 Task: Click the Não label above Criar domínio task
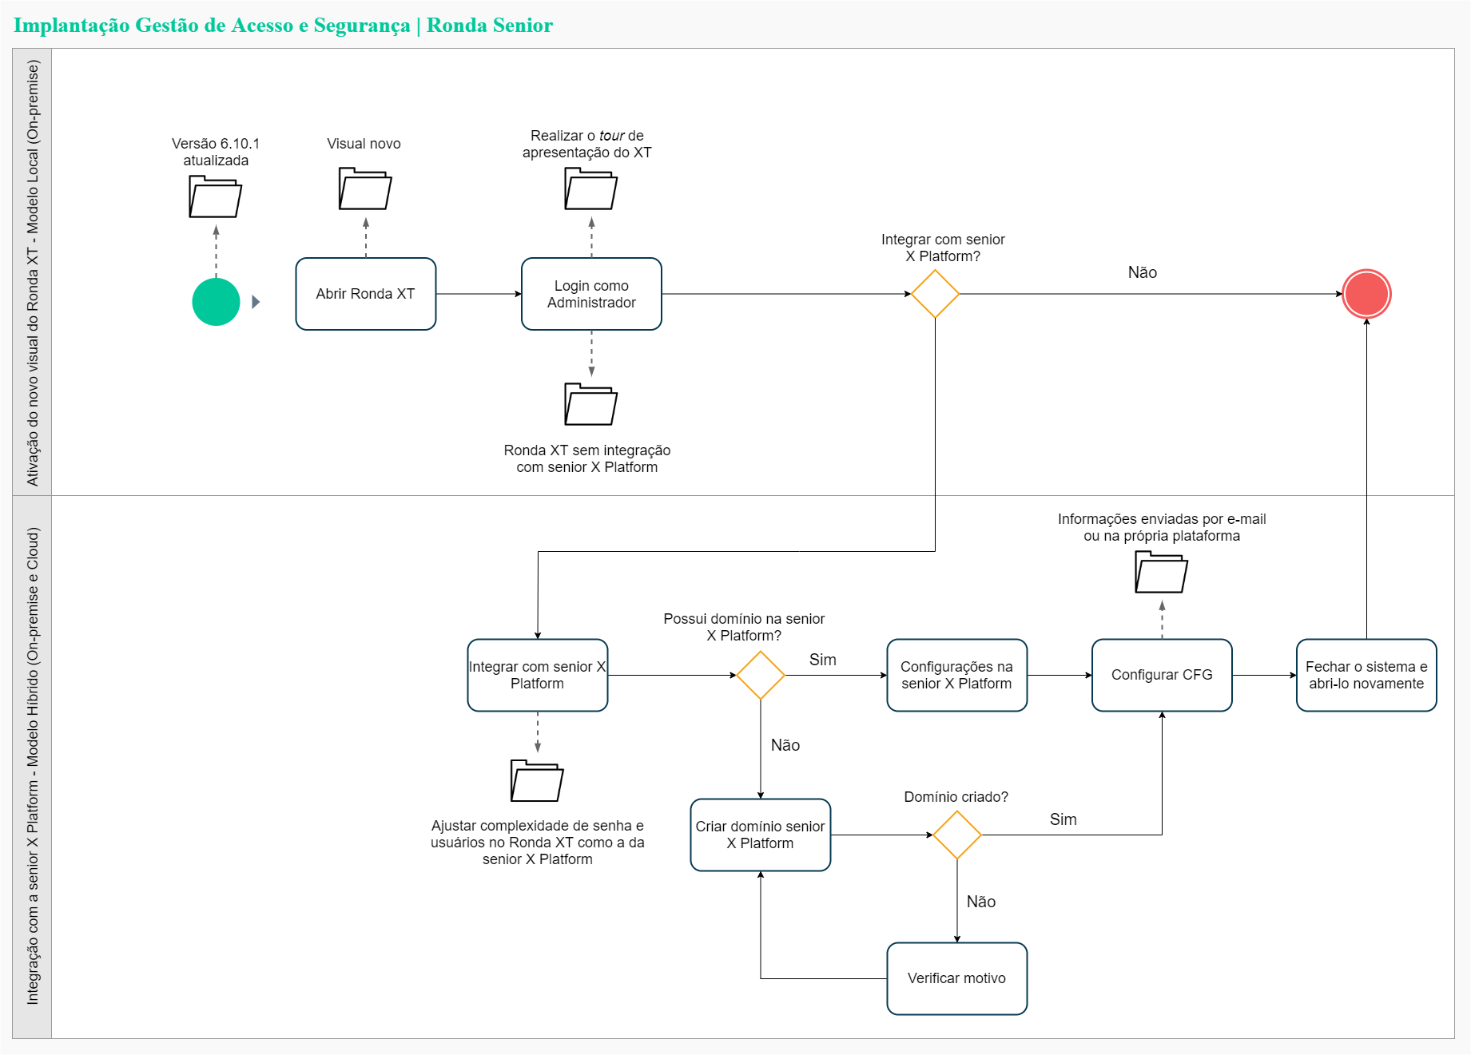click(x=785, y=745)
